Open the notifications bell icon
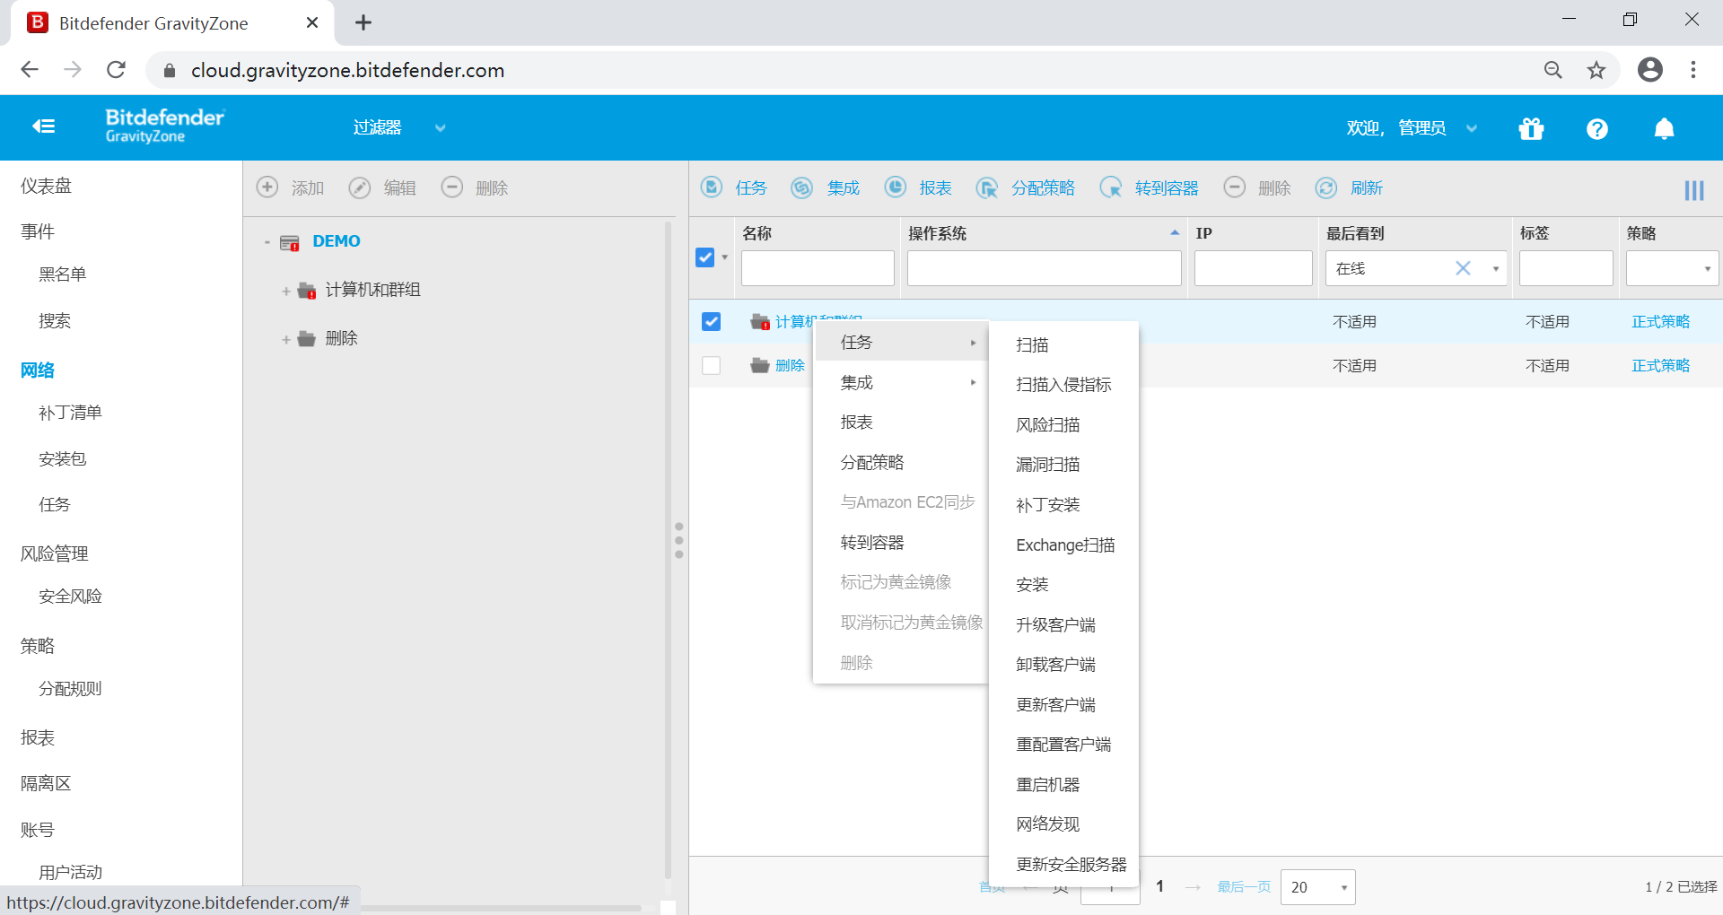 (x=1664, y=129)
